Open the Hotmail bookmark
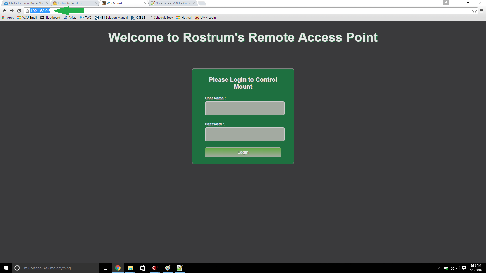Image resolution: width=486 pixels, height=273 pixels. tap(184, 18)
